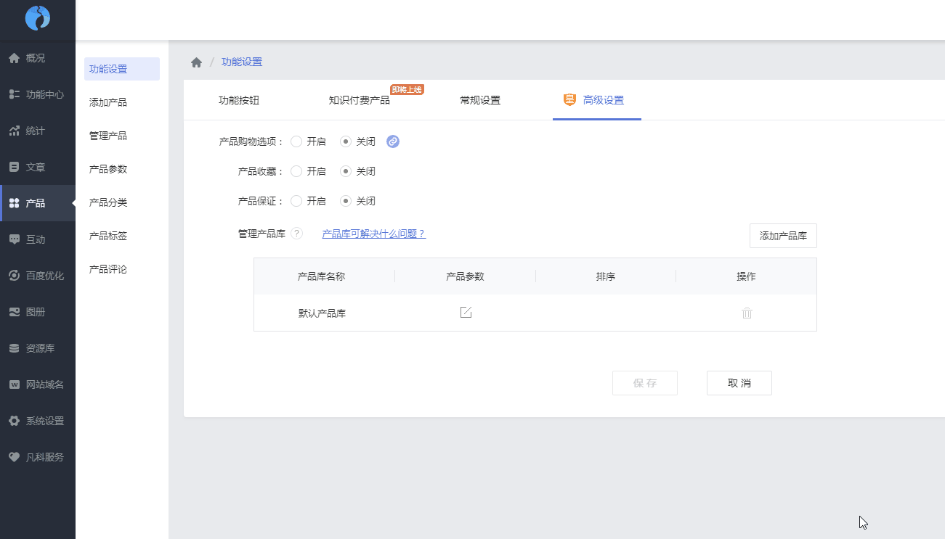Open 文章 articles sidebar icon
Viewport: 945px width, 539px height.
point(14,167)
